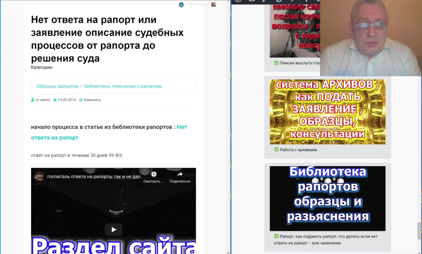
Task: Click the notification badge showing 2
Action: click(x=181, y=5)
